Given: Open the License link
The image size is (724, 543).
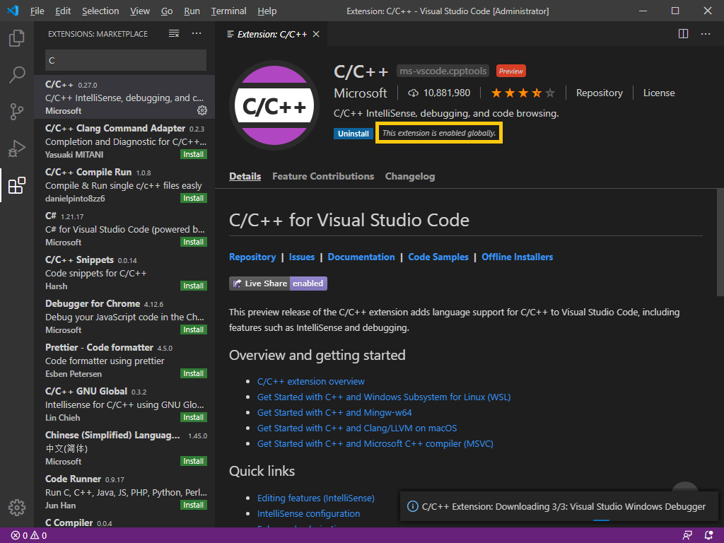Looking at the screenshot, I should point(659,93).
